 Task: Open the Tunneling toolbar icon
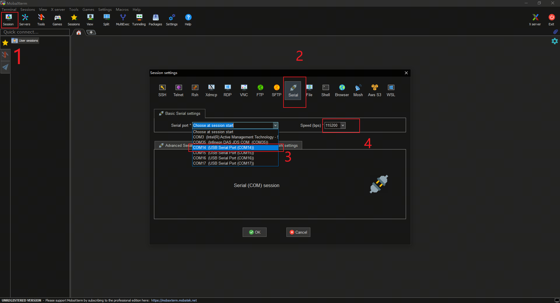tap(139, 20)
